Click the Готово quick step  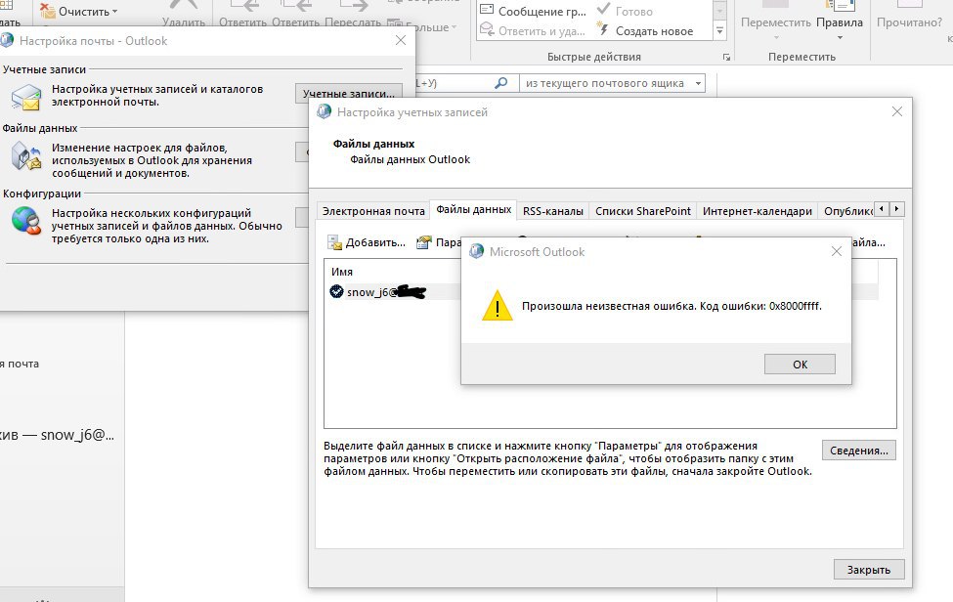625,11
